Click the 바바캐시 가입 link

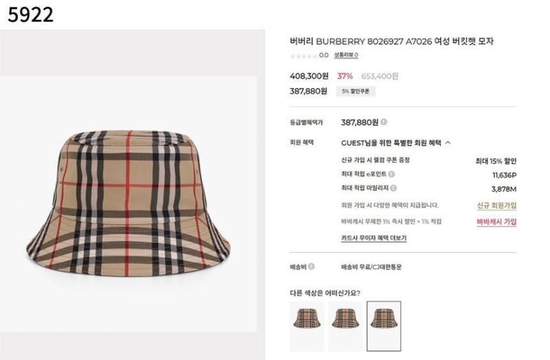[496, 221]
